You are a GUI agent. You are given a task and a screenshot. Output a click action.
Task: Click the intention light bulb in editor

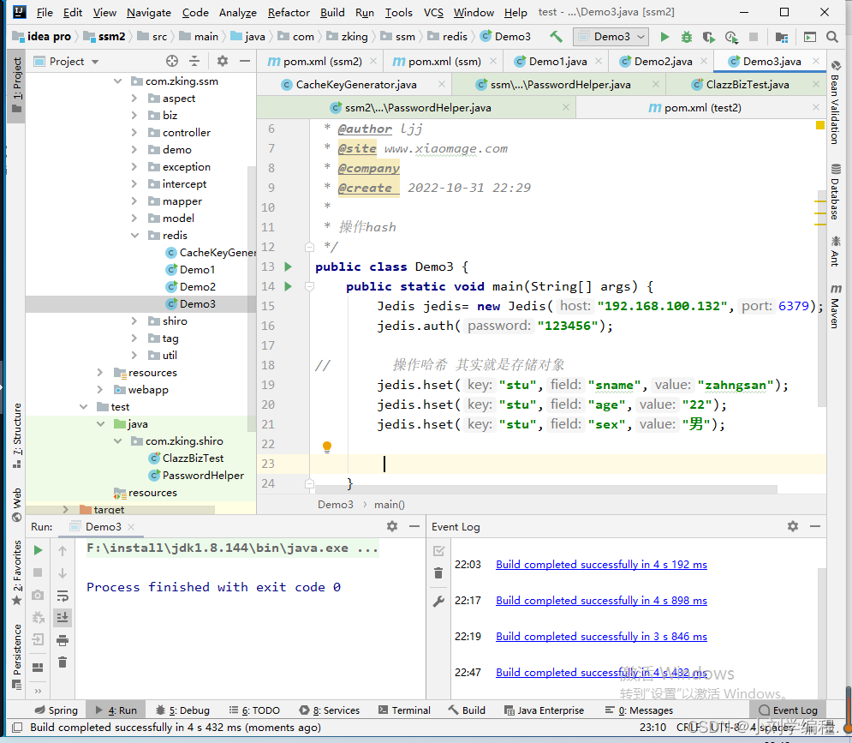(326, 446)
